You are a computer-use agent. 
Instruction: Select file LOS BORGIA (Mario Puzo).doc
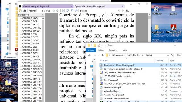pyautogui.click(x=117, y=76)
